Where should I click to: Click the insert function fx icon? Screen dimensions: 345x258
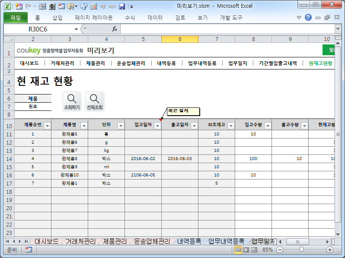tap(115, 29)
